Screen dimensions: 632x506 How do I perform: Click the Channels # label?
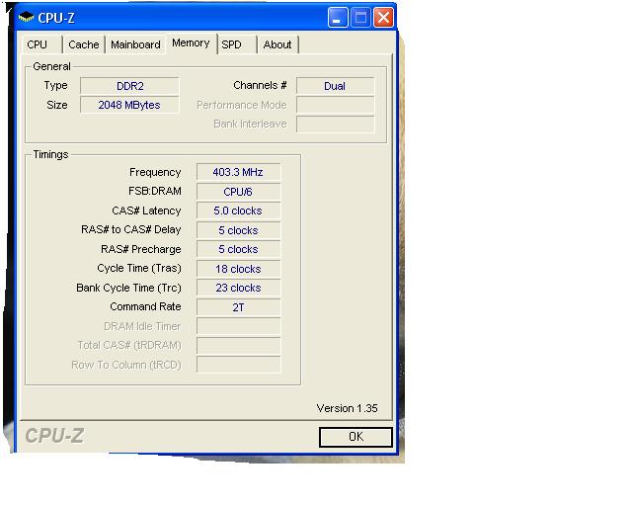point(260,86)
